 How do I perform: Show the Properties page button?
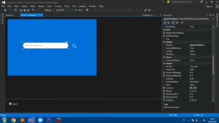pos(173,23)
